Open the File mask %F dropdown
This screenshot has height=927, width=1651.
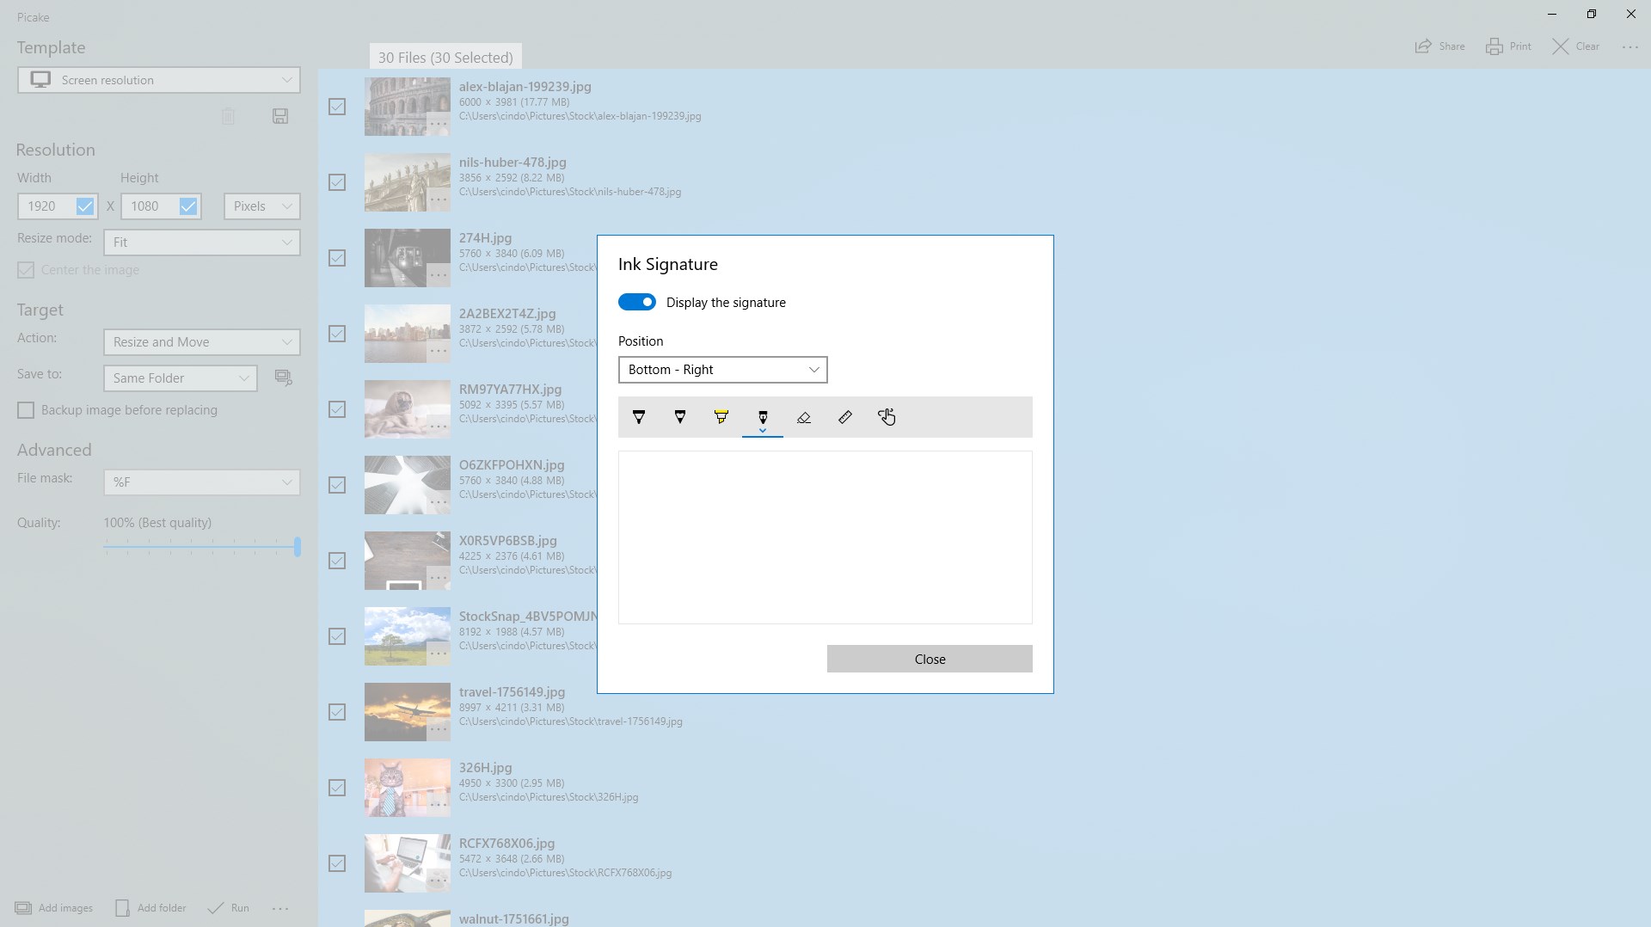click(202, 482)
